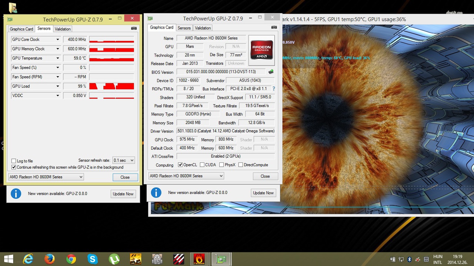
Task: Click Close button in Graphics Card window
Action: 265,176
